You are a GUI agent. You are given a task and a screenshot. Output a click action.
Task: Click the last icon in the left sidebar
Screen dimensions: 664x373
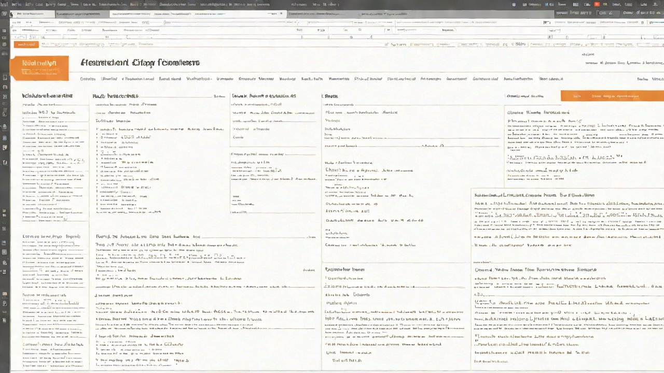5,321
